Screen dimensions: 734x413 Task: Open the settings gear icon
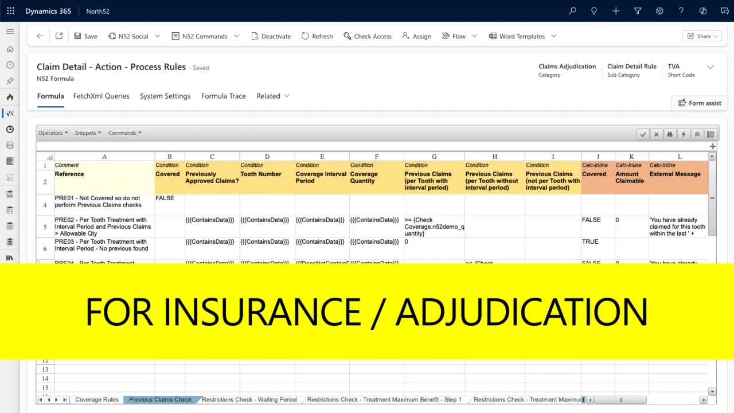pyautogui.click(x=659, y=11)
